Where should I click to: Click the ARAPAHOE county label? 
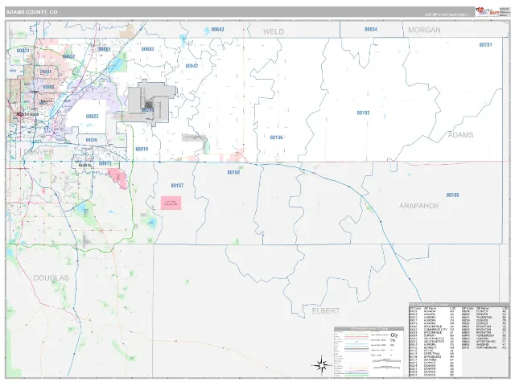(418, 206)
